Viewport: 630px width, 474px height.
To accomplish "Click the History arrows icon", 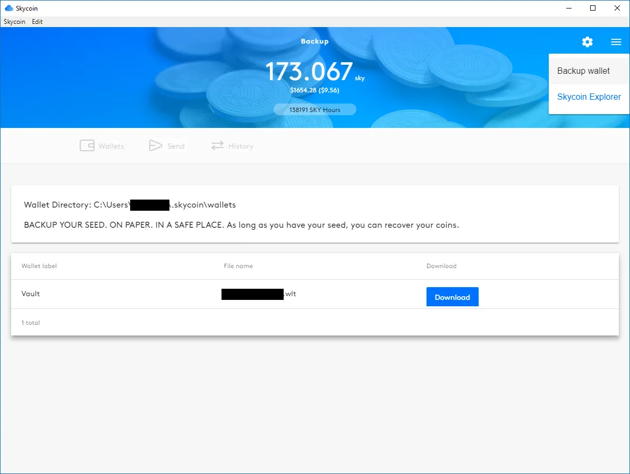I will [217, 145].
